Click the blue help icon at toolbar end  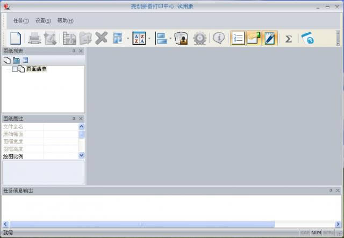tap(307, 39)
